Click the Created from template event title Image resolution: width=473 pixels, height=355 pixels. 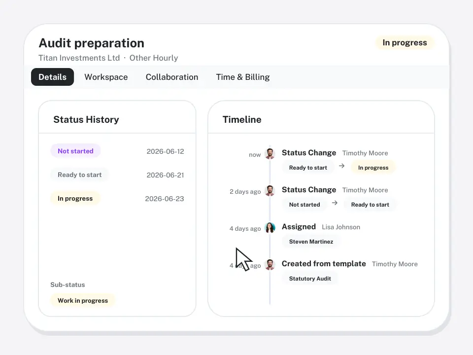(x=324, y=263)
